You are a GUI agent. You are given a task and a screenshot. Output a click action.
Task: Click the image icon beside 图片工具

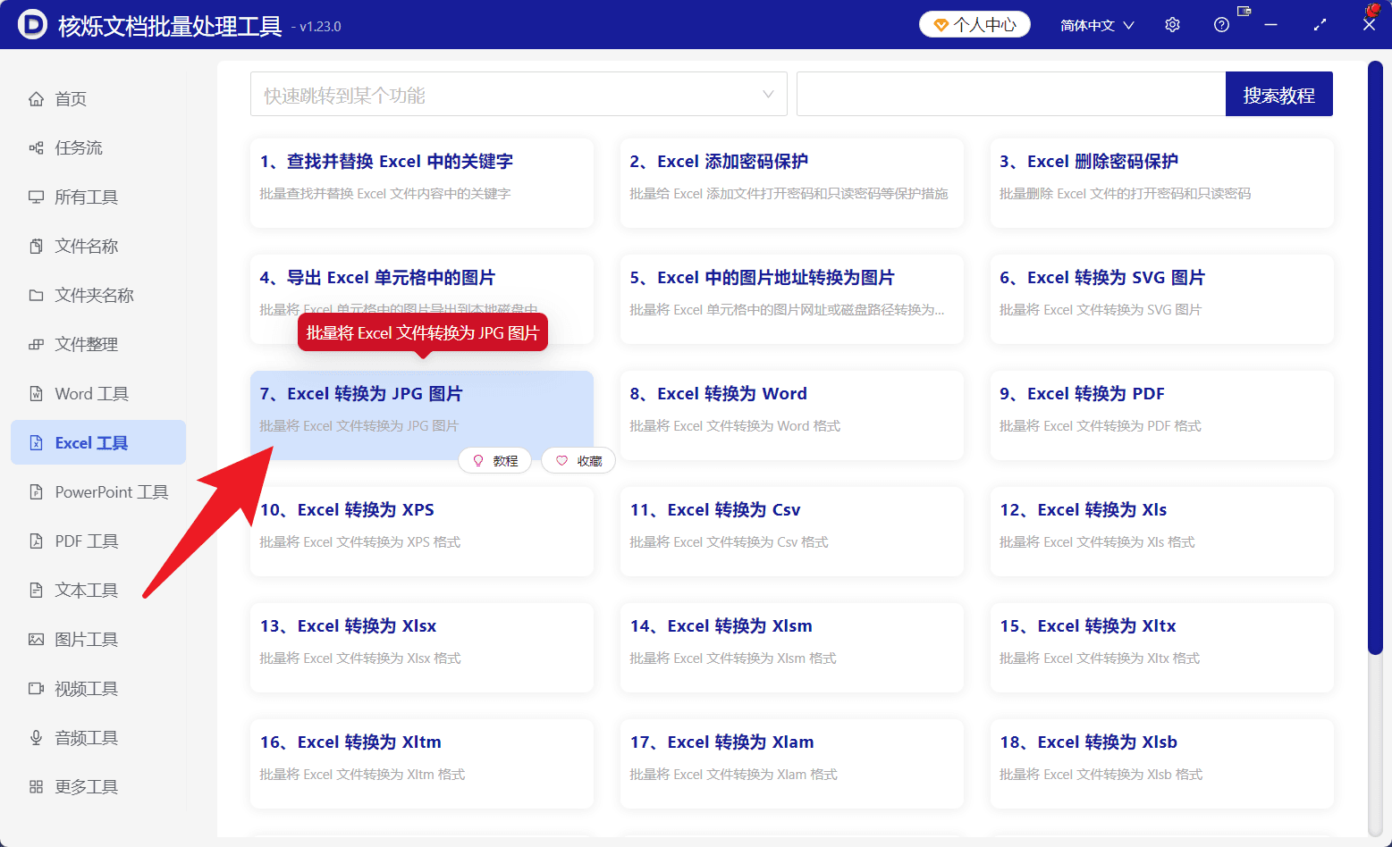[36, 640]
